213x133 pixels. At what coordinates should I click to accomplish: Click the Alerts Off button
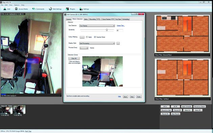click(x=198, y=110)
